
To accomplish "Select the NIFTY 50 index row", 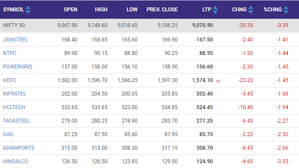I will pyautogui.click(x=149, y=25).
